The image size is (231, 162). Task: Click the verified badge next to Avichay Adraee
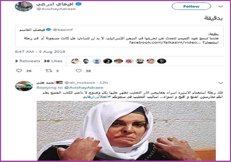[x=79, y=4]
